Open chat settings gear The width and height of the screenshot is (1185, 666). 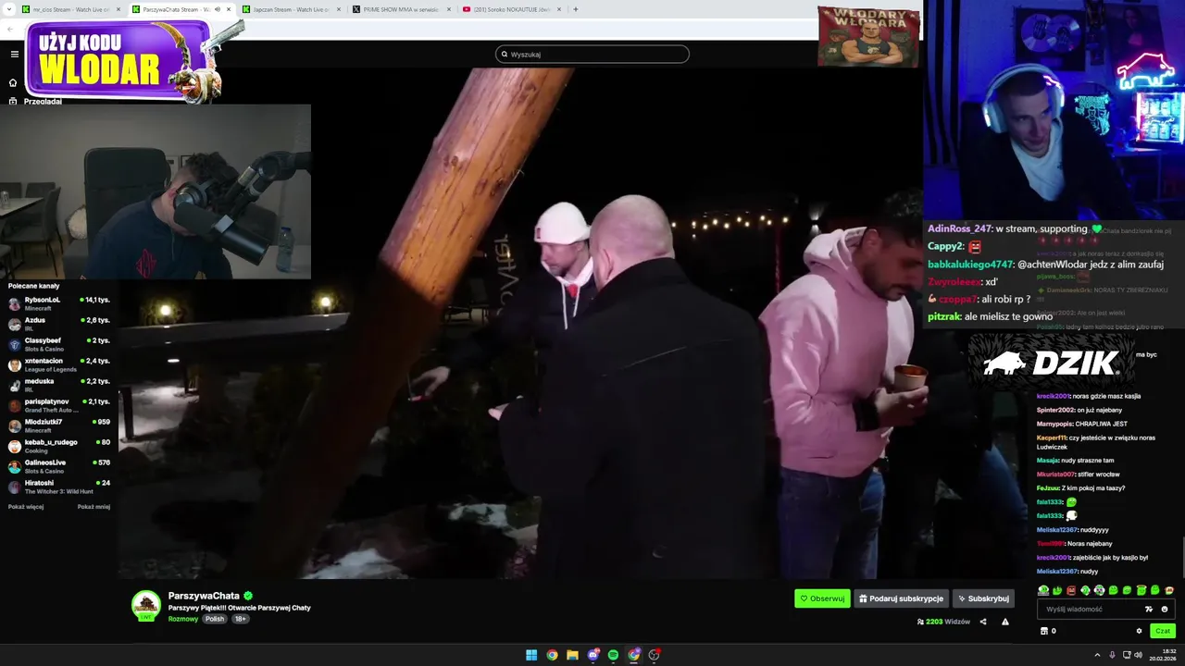1139,631
